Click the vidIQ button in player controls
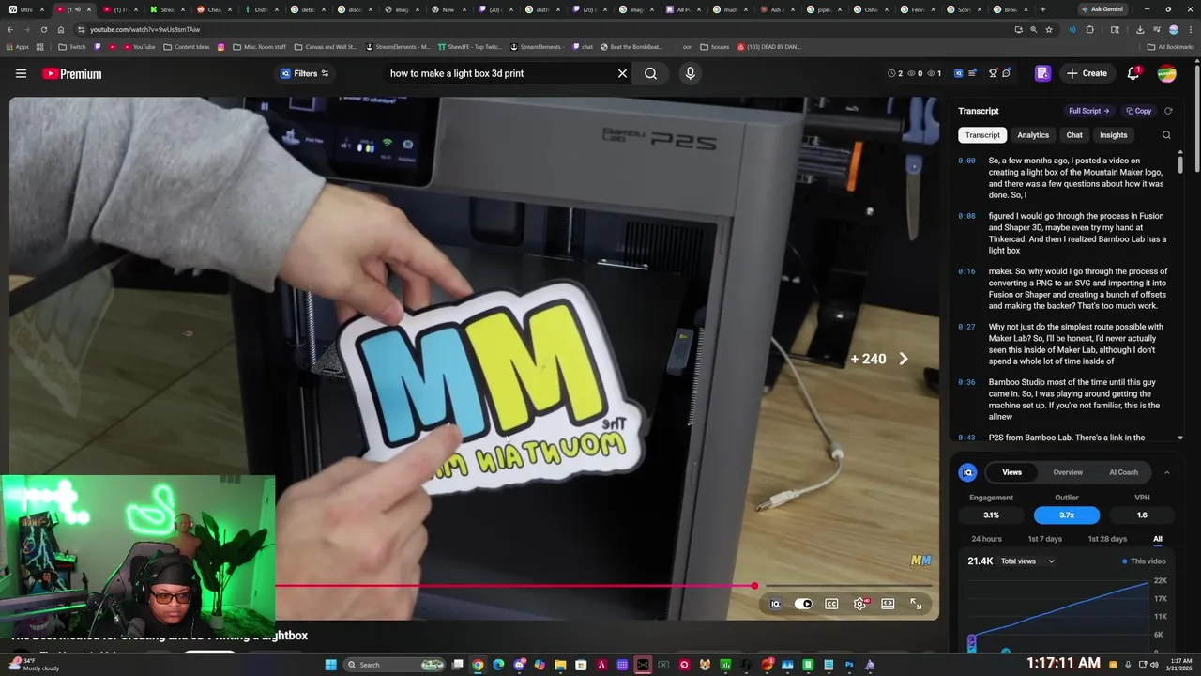The height and width of the screenshot is (676, 1201). (x=775, y=604)
